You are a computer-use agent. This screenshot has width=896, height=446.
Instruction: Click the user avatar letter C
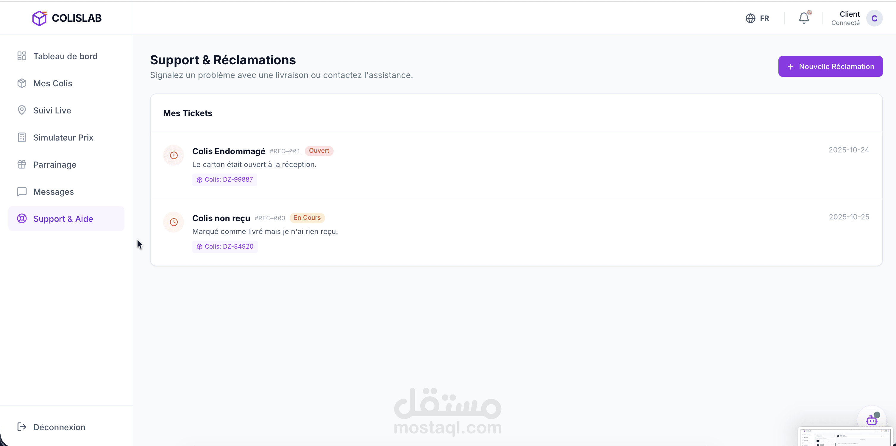click(874, 18)
